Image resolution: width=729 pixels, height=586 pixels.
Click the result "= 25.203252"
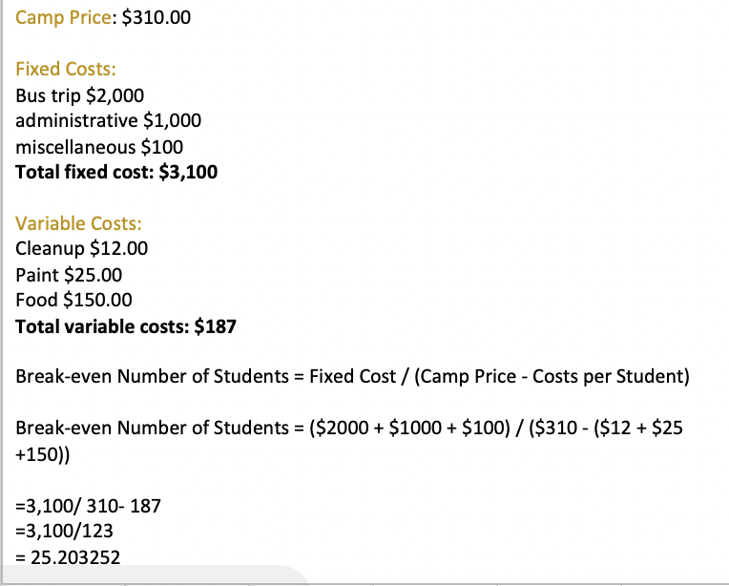point(68,556)
